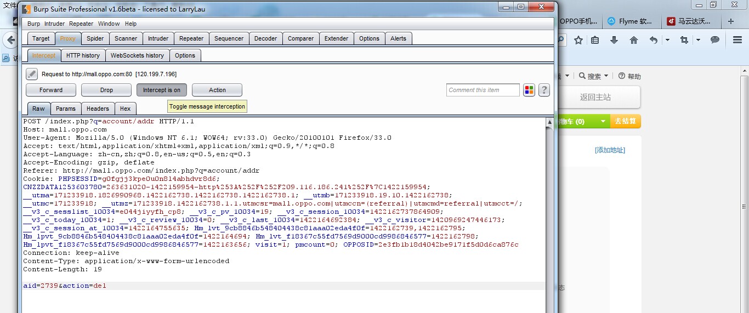Switch to the Decoder tab
Image resolution: width=749 pixels, height=313 pixels.
coord(266,38)
